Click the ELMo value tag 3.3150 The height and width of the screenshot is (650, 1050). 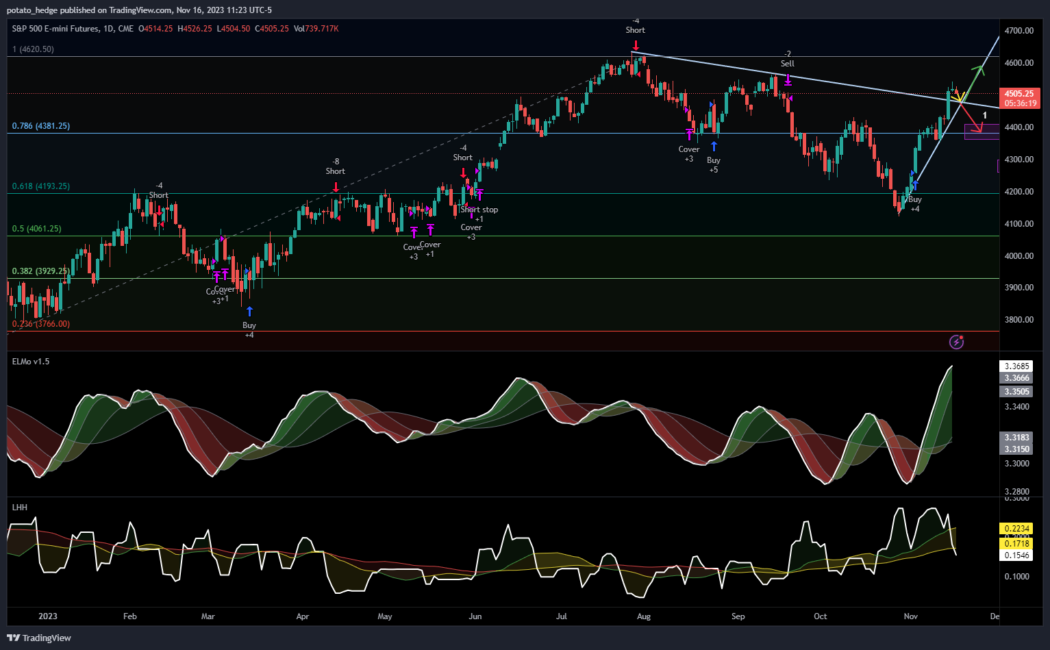[x=1017, y=449]
